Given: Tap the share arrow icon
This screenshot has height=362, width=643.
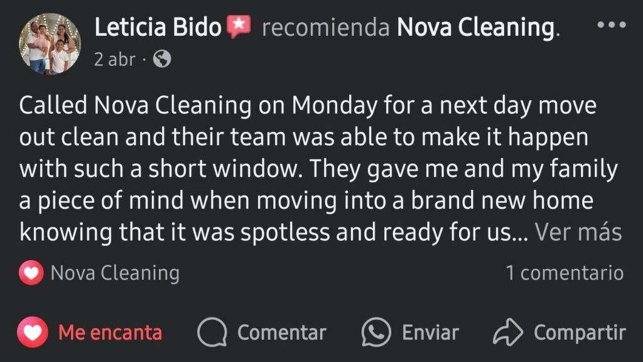Looking at the screenshot, I should tap(508, 332).
